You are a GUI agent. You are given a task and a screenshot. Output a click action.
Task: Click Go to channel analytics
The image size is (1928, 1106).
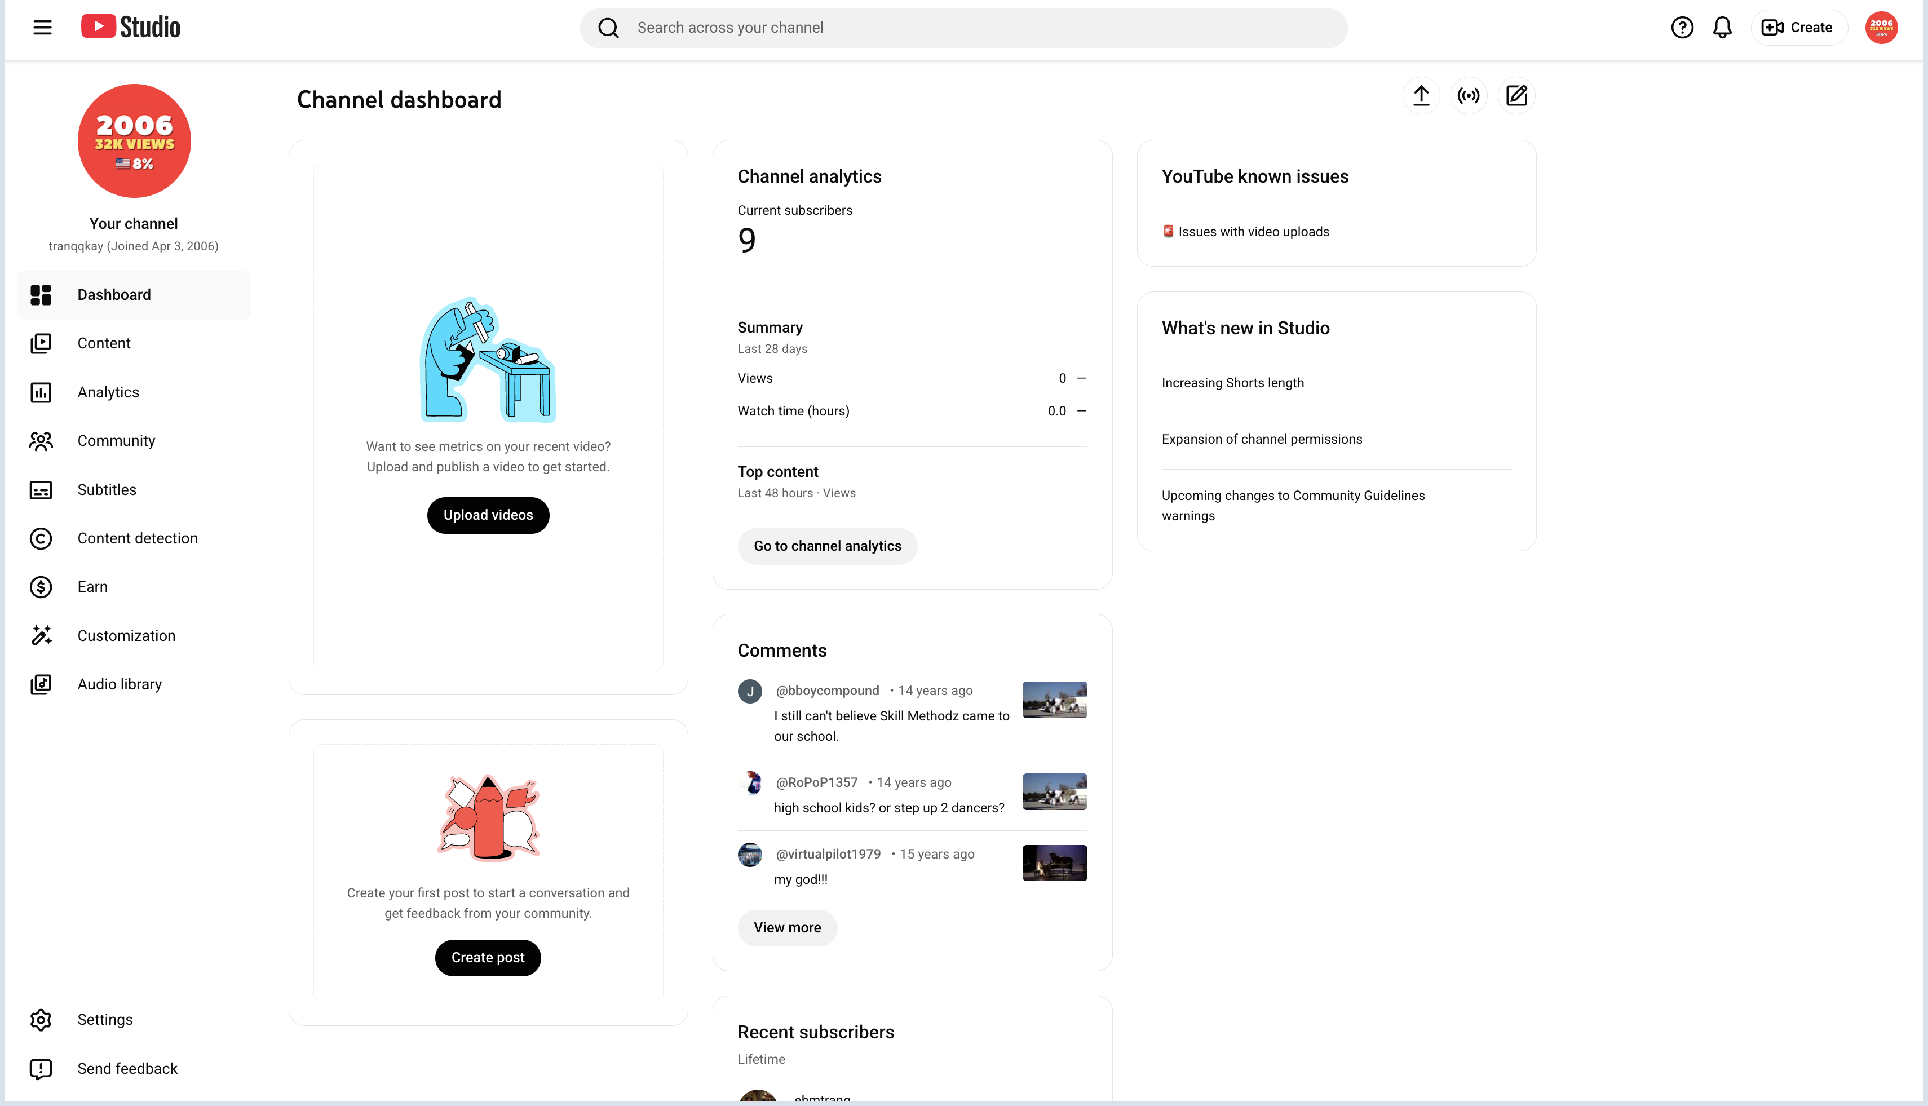827,546
